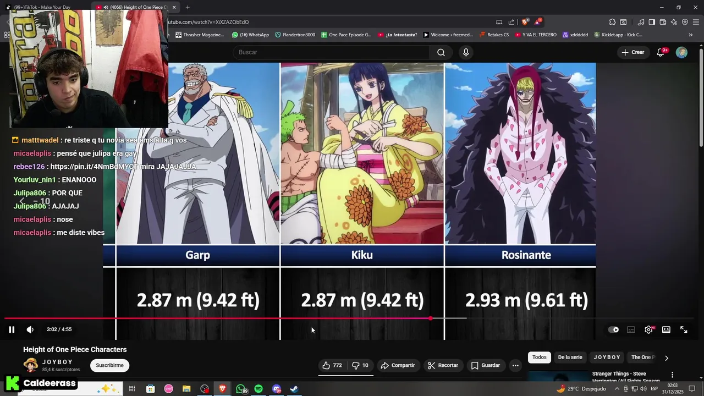Open the YouTube account avatar menu
Screen dimensions: 704x396
[x=681, y=52]
